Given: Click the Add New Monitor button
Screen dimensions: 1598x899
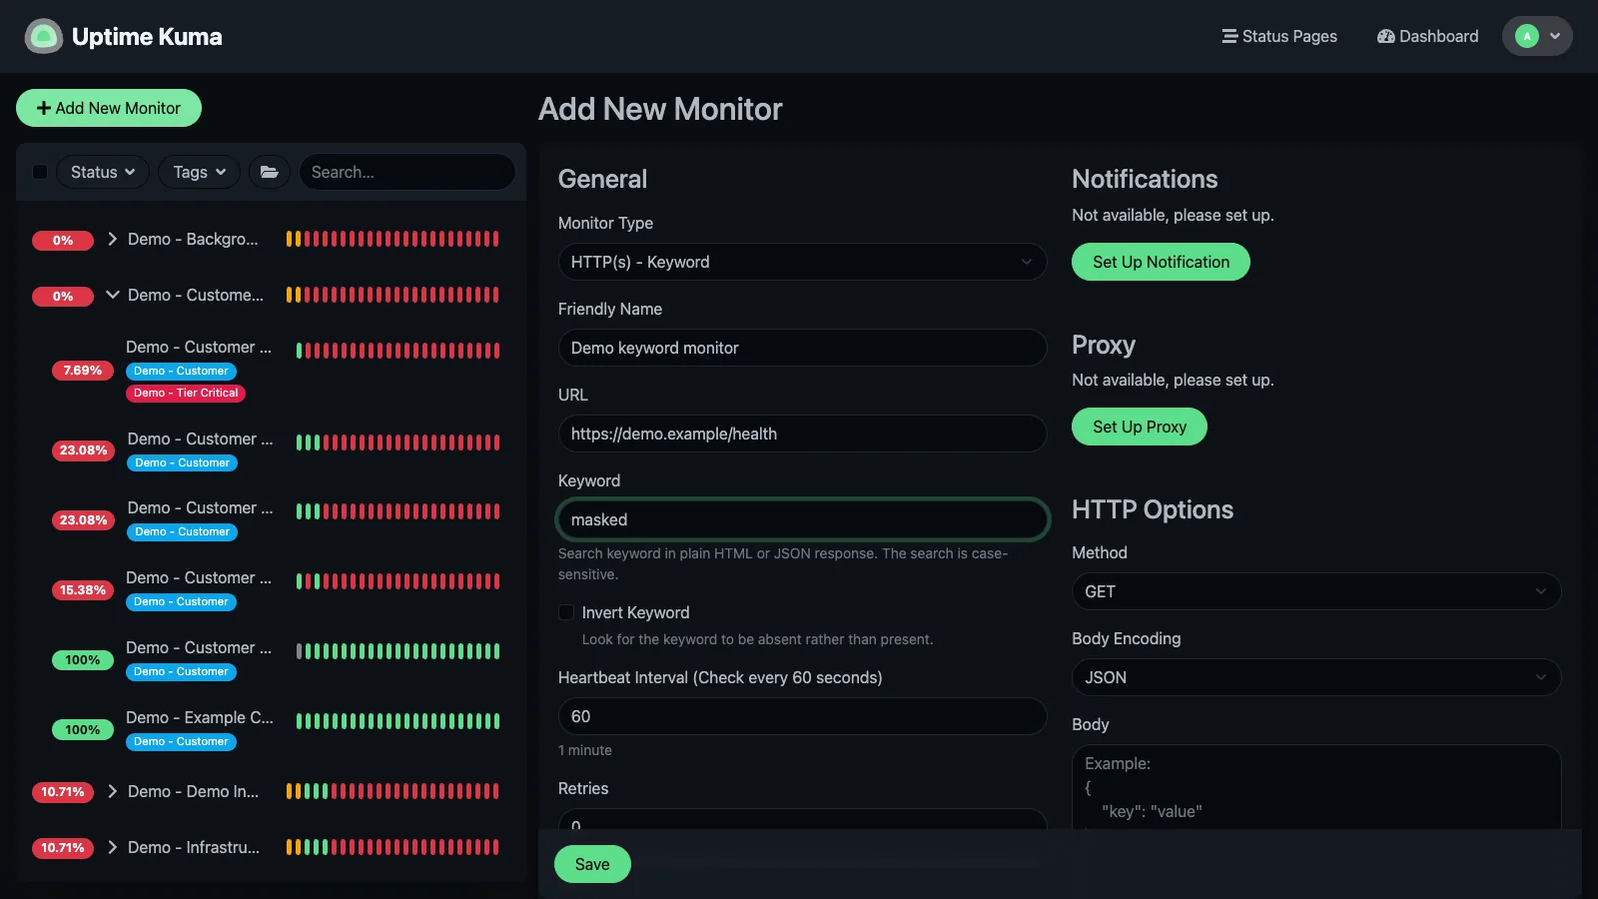Looking at the screenshot, I should [109, 108].
